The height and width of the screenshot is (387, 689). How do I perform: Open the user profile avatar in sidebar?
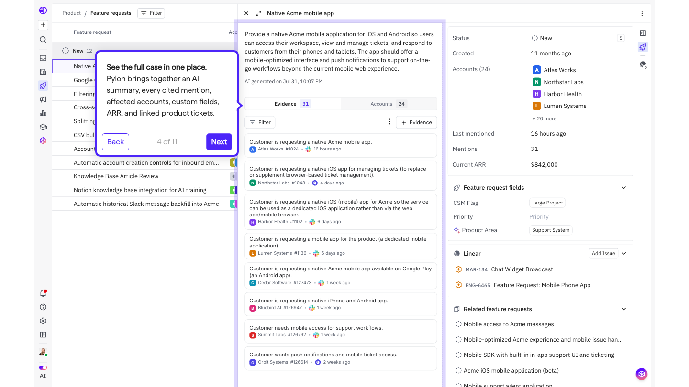pyautogui.click(x=43, y=352)
